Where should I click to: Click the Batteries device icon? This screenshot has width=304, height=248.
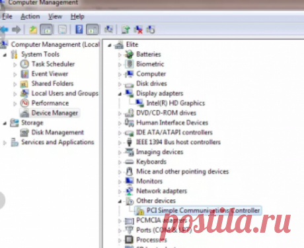click(x=130, y=54)
